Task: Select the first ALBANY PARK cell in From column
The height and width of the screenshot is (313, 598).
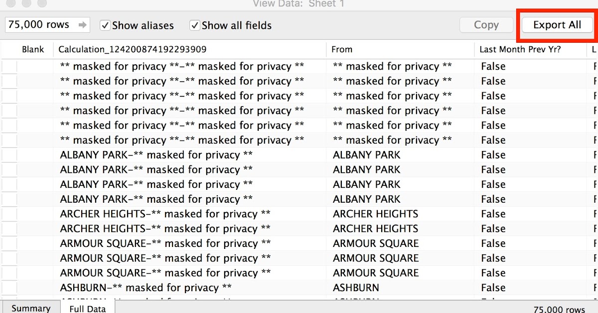Action: click(x=366, y=155)
